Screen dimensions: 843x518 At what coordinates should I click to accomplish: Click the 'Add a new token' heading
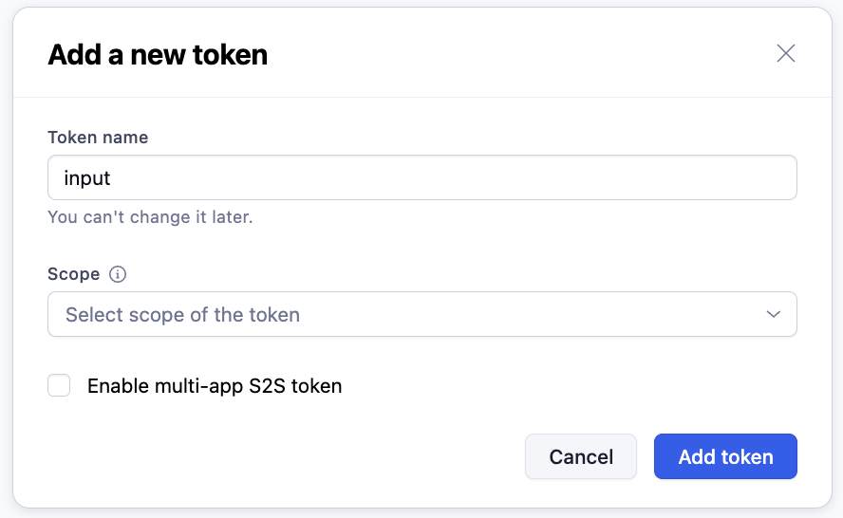pyautogui.click(x=158, y=55)
